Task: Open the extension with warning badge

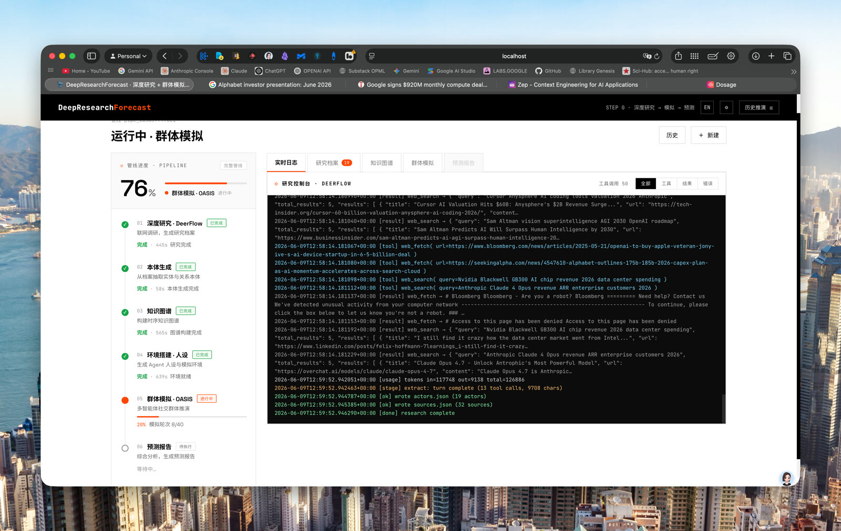Action: [x=350, y=56]
